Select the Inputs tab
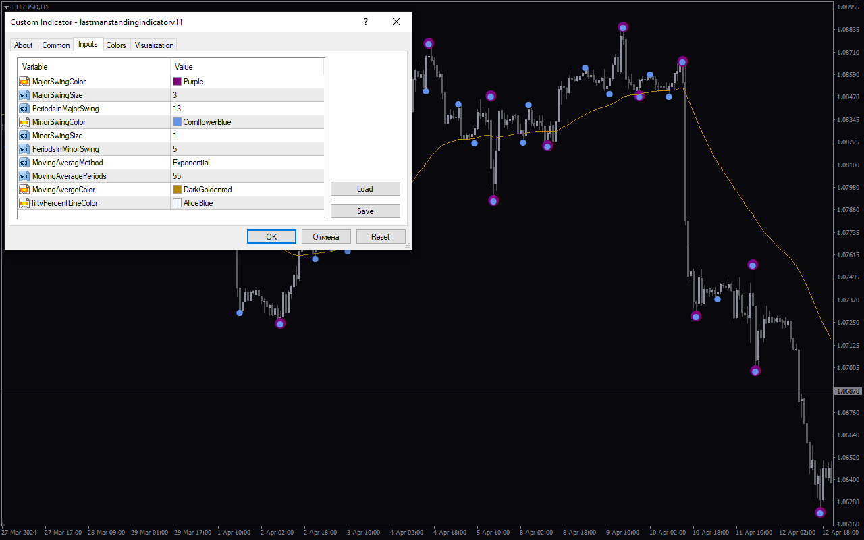The height and width of the screenshot is (540, 864). (x=88, y=44)
